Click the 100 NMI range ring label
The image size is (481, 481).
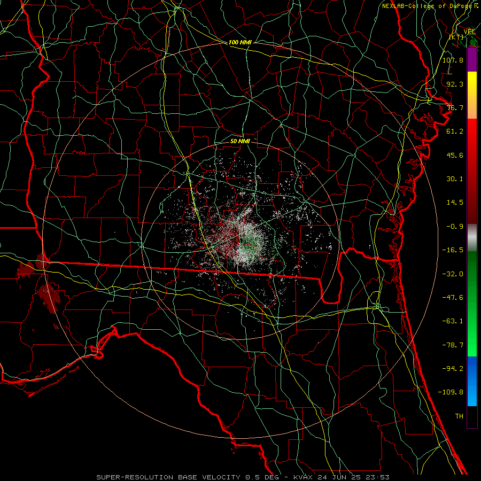click(240, 42)
